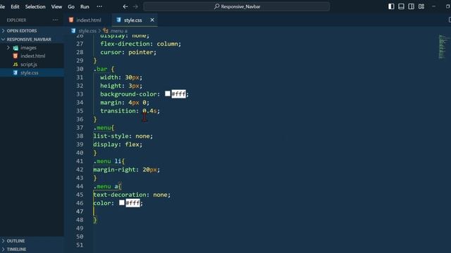451x253 pixels.
Task: Click line number 30
Action: click(x=80, y=69)
